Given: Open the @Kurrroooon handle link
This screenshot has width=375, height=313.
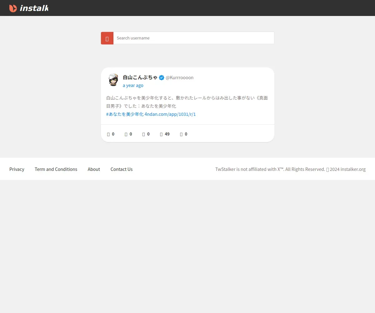Looking at the screenshot, I should tap(179, 78).
